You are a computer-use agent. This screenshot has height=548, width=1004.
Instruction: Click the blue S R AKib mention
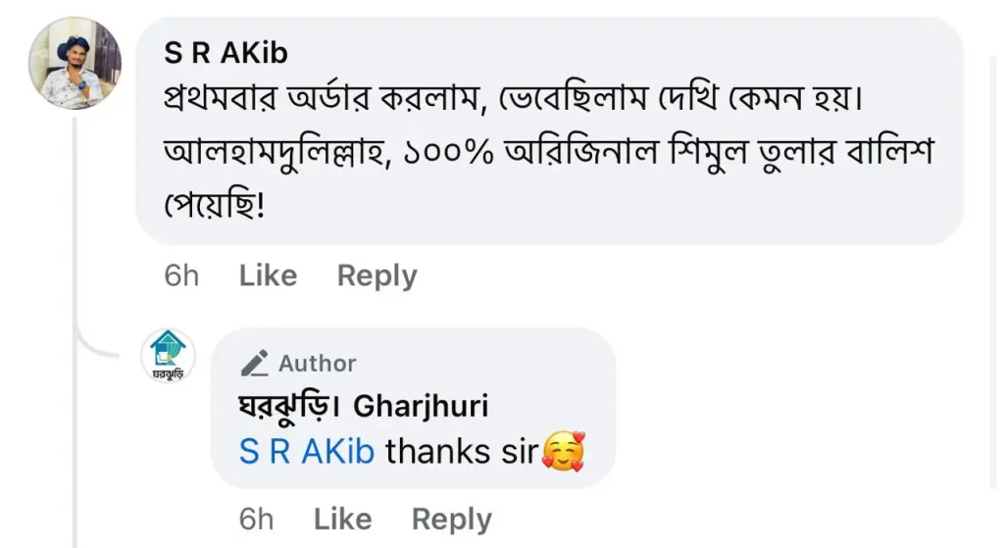307,452
